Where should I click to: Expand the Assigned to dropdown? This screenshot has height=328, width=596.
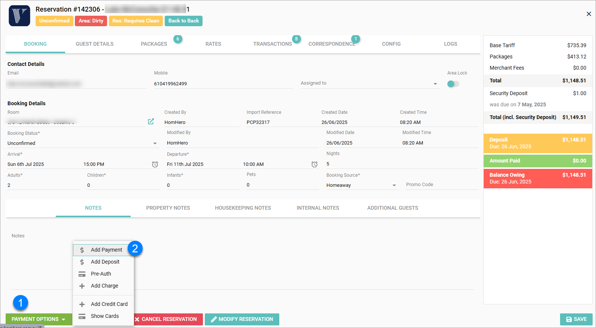(x=435, y=84)
